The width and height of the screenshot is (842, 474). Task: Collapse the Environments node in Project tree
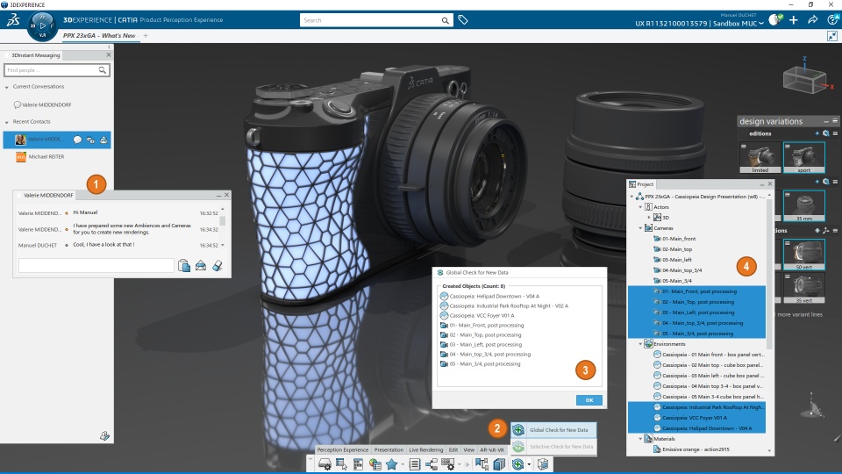click(640, 344)
